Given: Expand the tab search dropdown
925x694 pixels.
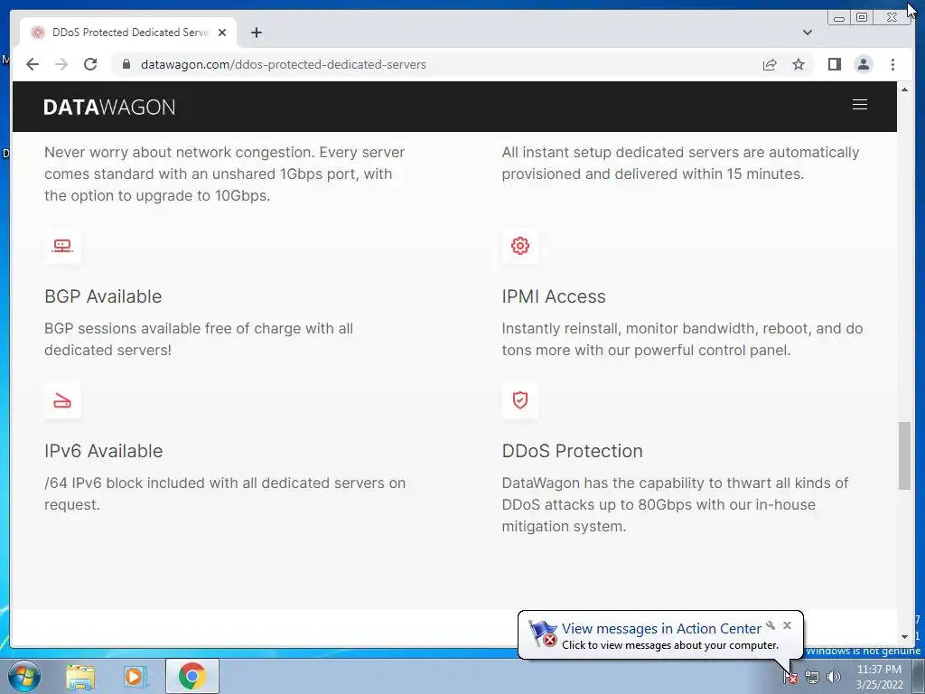Looking at the screenshot, I should [808, 33].
